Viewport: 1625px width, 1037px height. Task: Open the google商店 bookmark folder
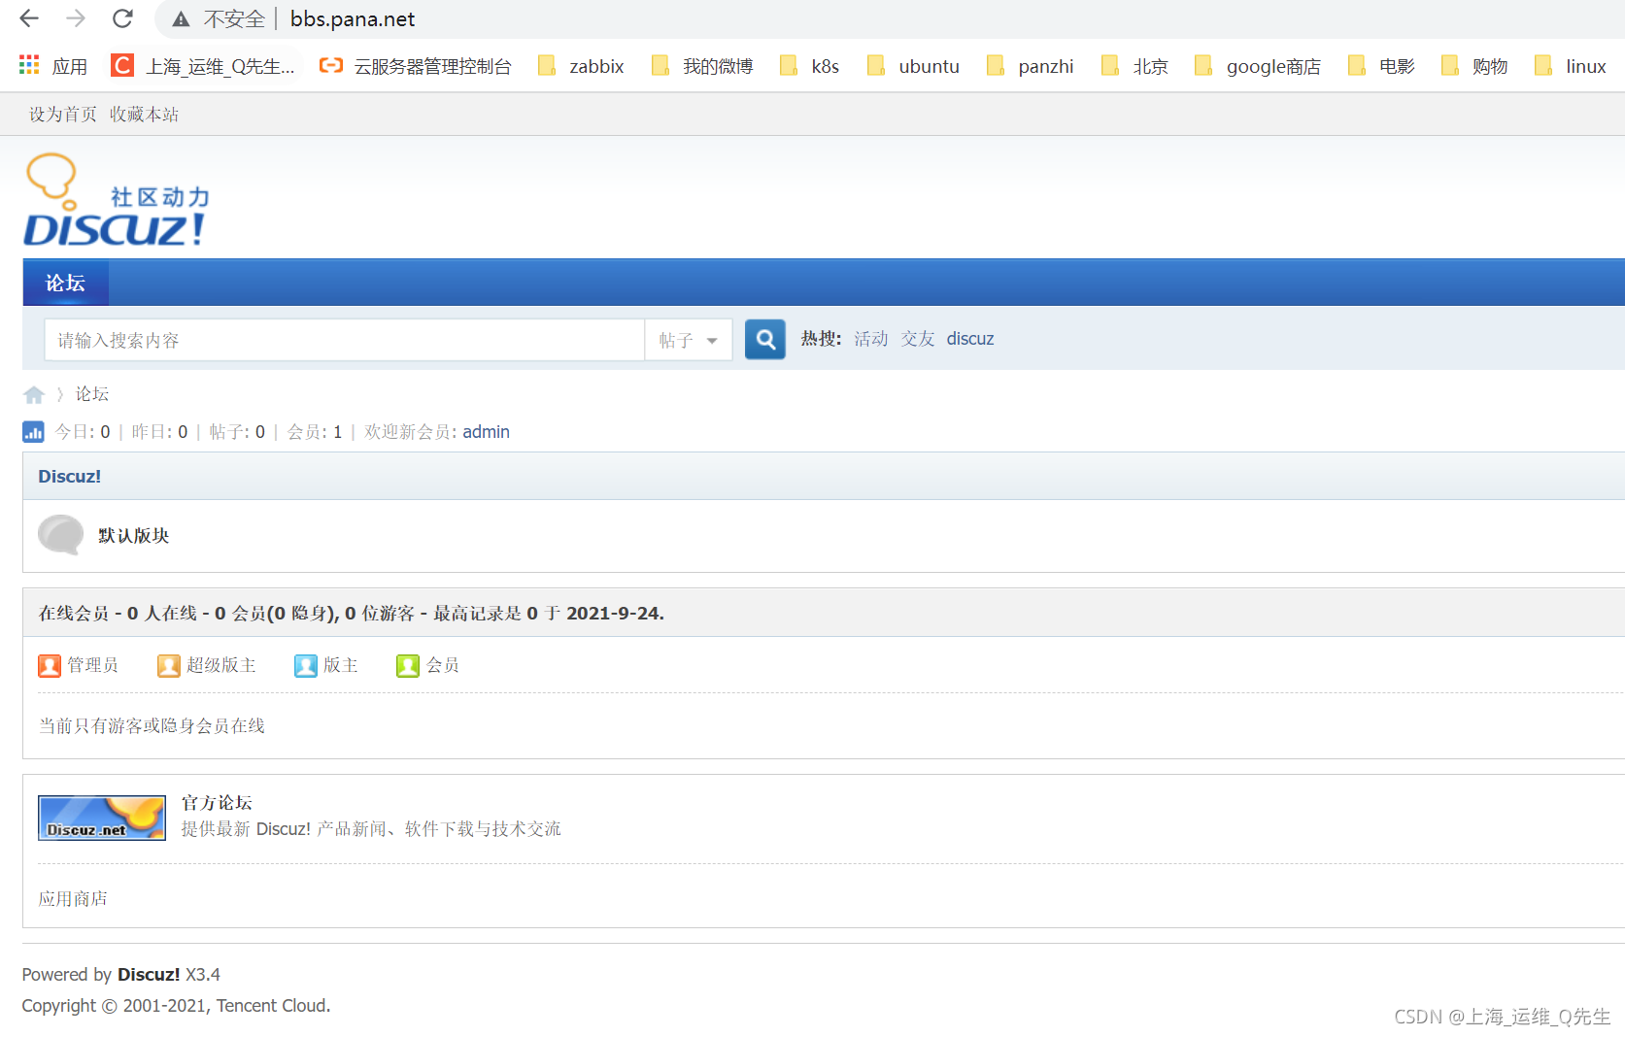(x=1258, y=66)
